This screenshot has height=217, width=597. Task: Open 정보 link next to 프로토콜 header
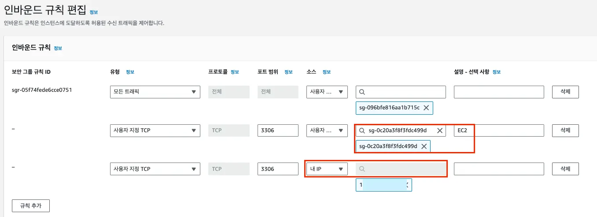point(235,72)
